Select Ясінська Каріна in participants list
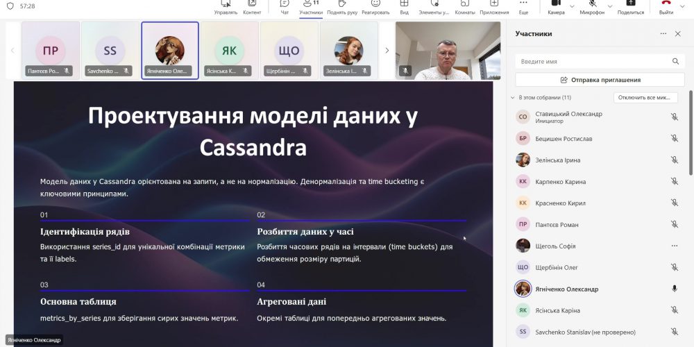Image resolution: width=694 pixels, height=347 pixels. 597,310
